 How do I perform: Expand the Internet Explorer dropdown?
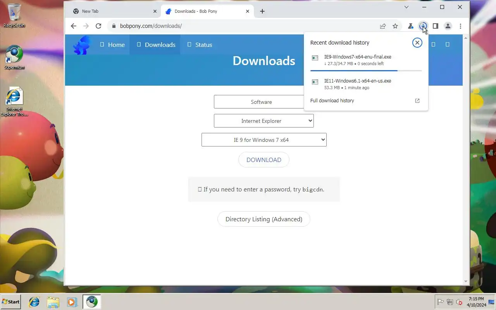click(x=263, y=121)
